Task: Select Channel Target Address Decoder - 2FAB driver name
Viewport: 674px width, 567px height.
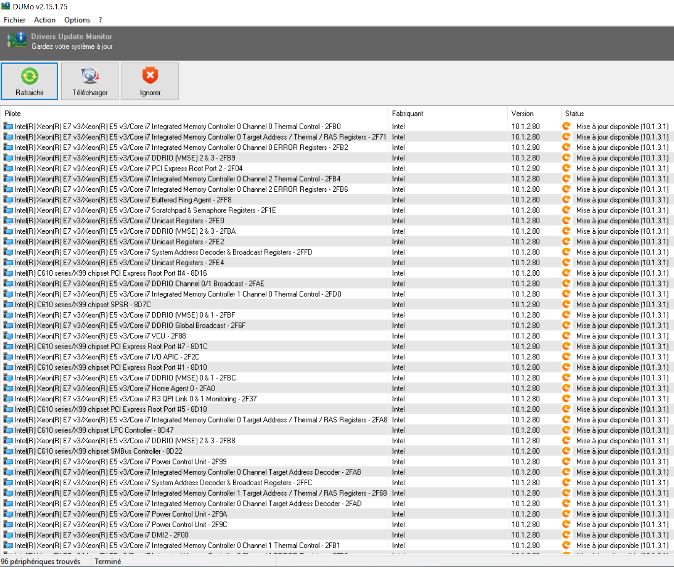Action: (x=188, y=472)
